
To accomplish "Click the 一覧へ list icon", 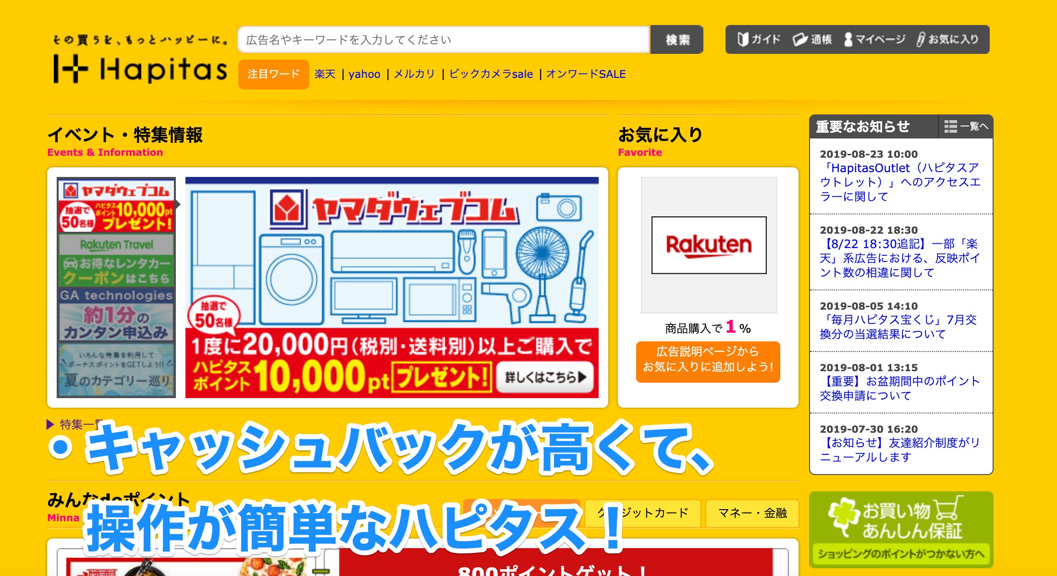I will (966, 126).
